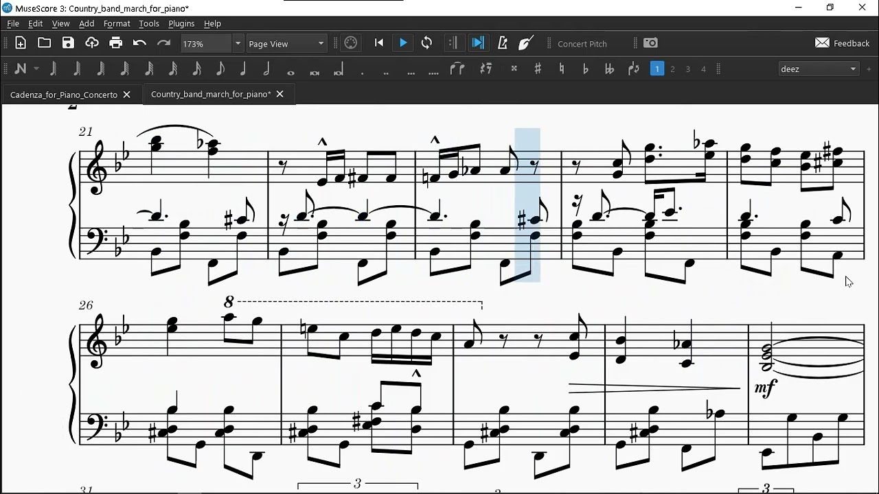The image size is (879, 494).
Task: Select the mf dynamic marking
Action: [765, 388]
